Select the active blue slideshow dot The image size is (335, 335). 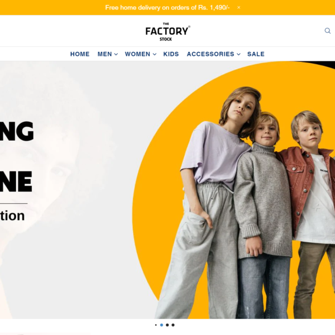point(161,325)
